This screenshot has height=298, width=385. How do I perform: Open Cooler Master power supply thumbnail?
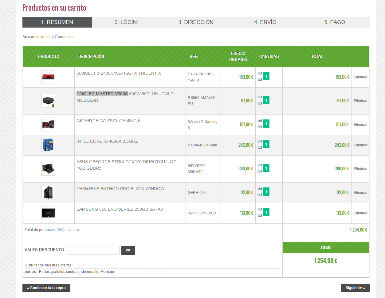coord(48,101)
